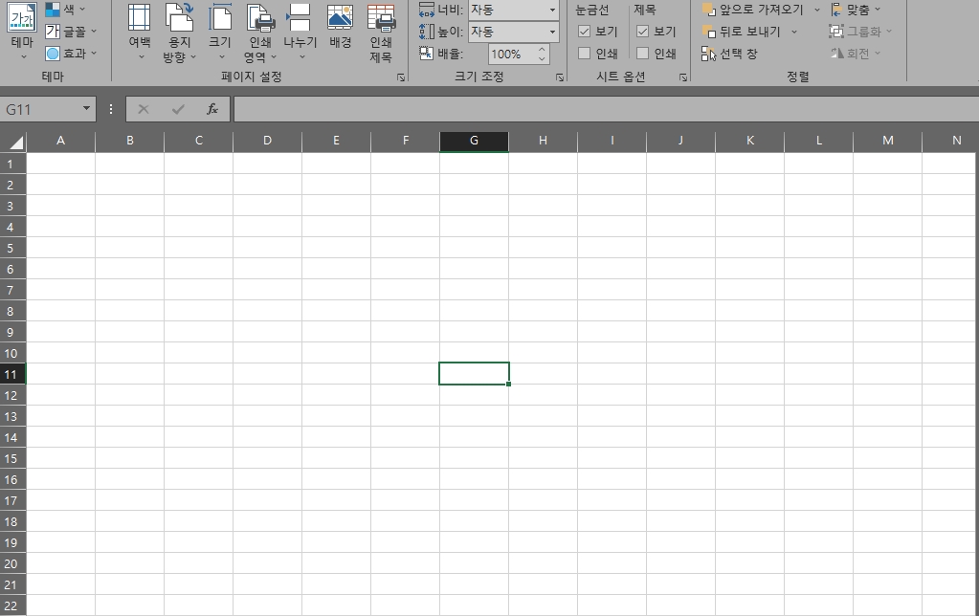Click the confirm checkmark in formula bar
The height and width of the screenshot is (616, 979).
click(179, 109)
